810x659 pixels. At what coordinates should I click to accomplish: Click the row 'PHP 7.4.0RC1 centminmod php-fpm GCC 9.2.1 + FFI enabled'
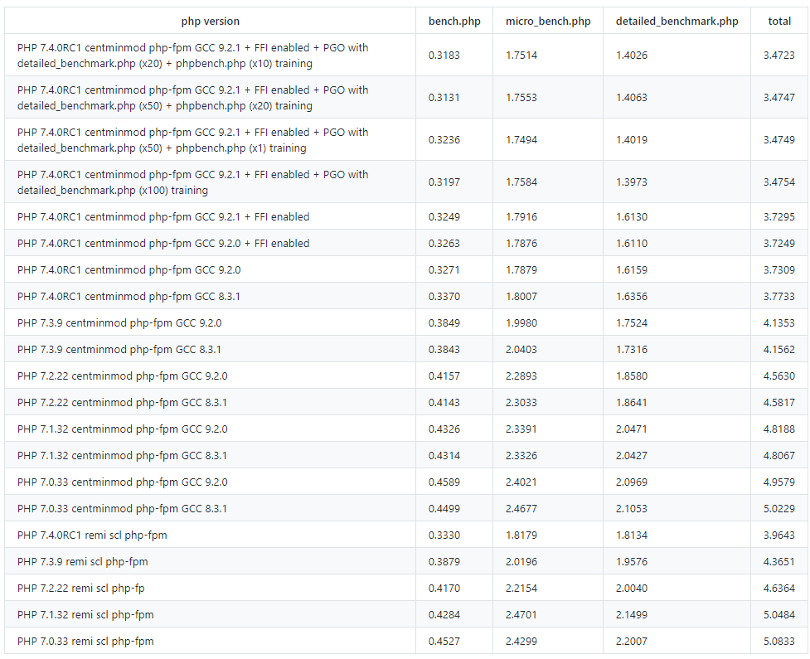(405, 217)
